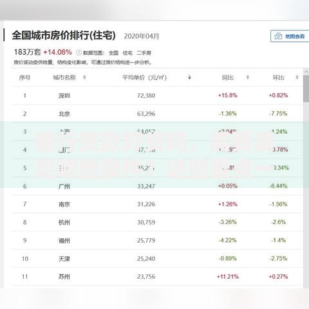Select the 广州 city name

pyautogui.click(x=64, y=186)
